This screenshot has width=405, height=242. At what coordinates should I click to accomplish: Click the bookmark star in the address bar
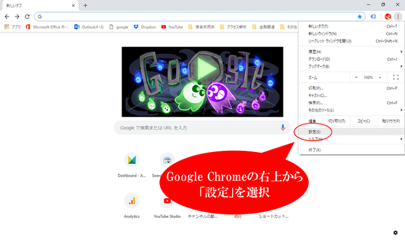(x=359, y=16)
